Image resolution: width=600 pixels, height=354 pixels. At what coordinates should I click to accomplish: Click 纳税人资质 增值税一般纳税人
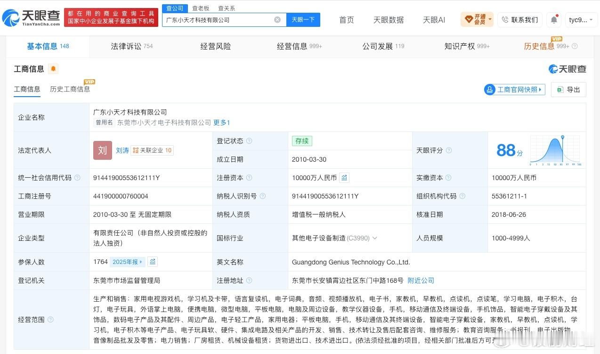pyautogui.click(x=319, y=214)
